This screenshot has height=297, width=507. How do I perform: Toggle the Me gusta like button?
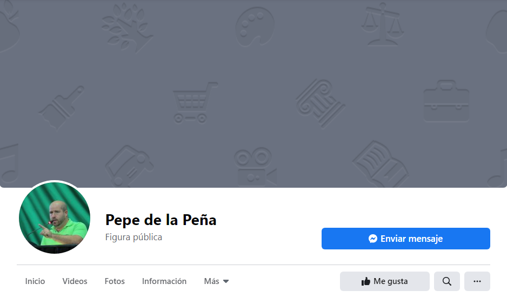pos(384,281)
